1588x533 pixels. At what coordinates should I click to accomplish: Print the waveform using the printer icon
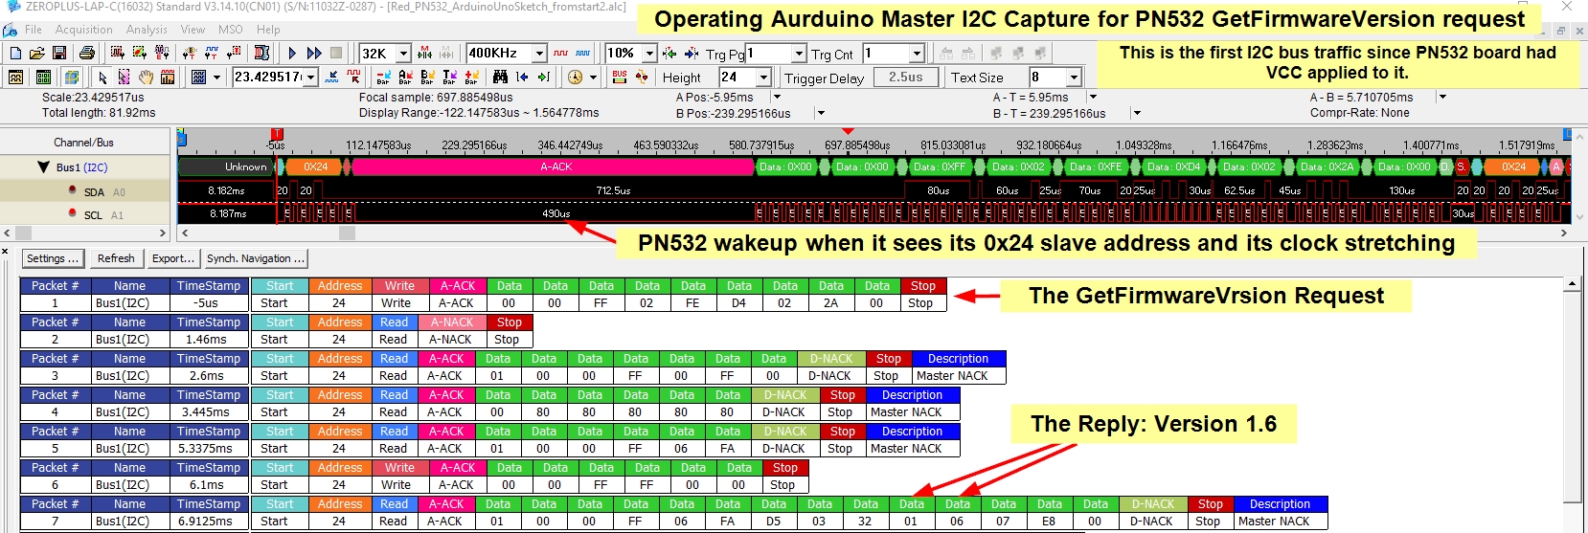pos(87,53)
